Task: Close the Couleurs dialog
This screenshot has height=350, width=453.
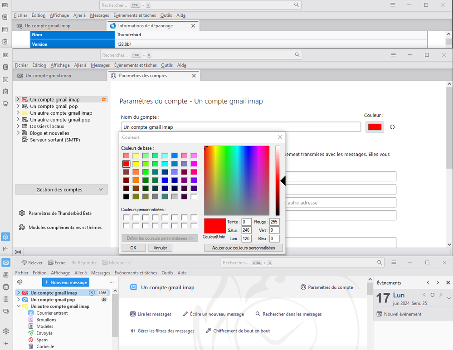Action: tap(280, 137)
